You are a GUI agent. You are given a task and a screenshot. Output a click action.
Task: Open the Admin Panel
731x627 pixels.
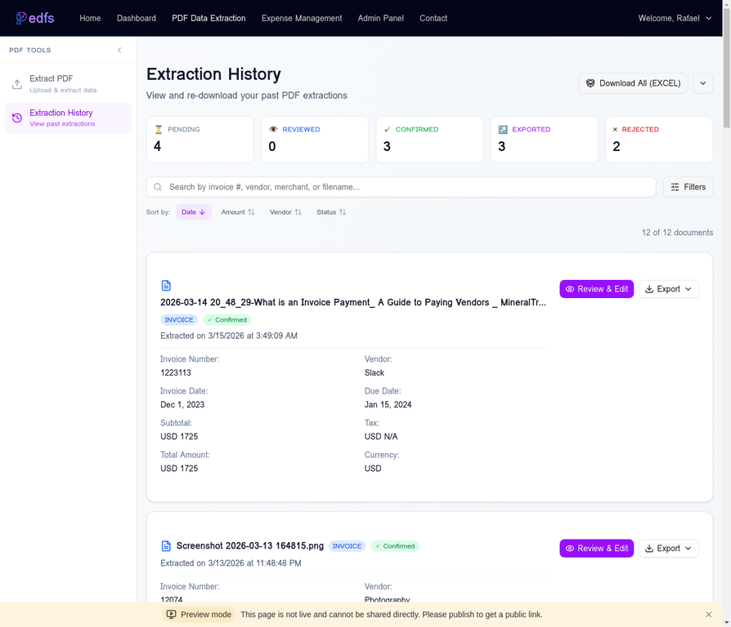(x=380, y=18)
